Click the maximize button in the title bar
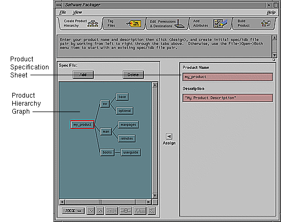The width and height of the screenshot is (281, 222). (276, 5)
